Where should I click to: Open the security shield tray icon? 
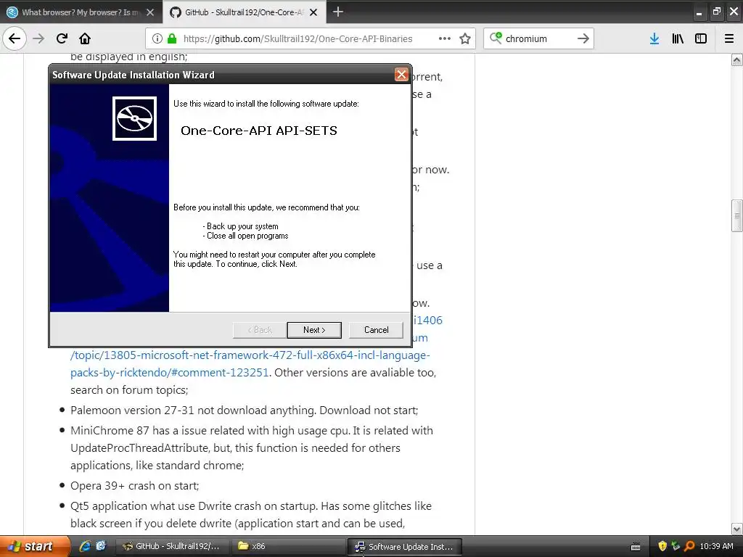tap(662, 547)
